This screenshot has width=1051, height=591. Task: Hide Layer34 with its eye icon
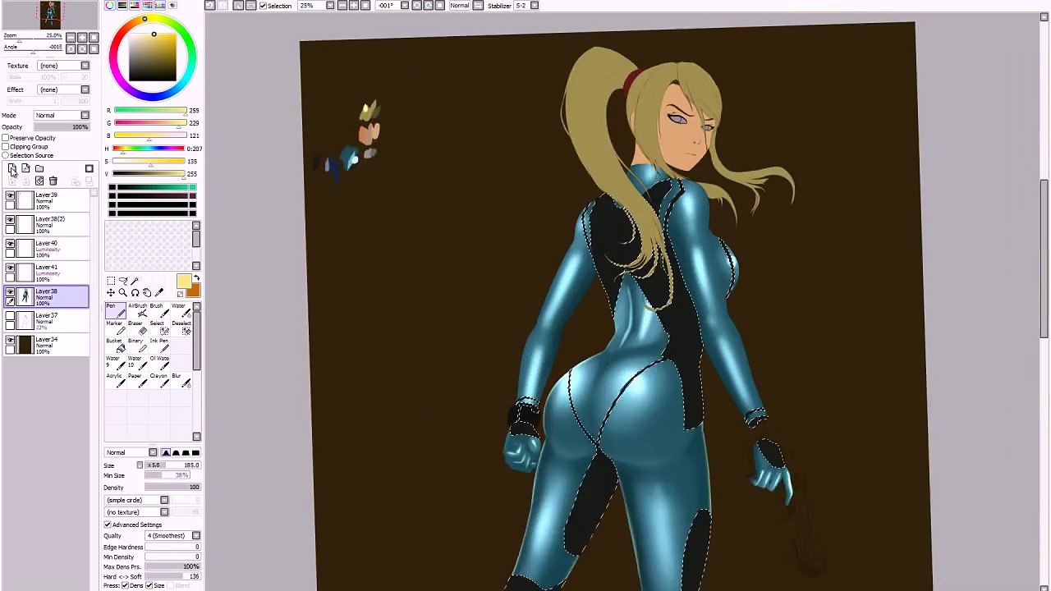[10, 340]
